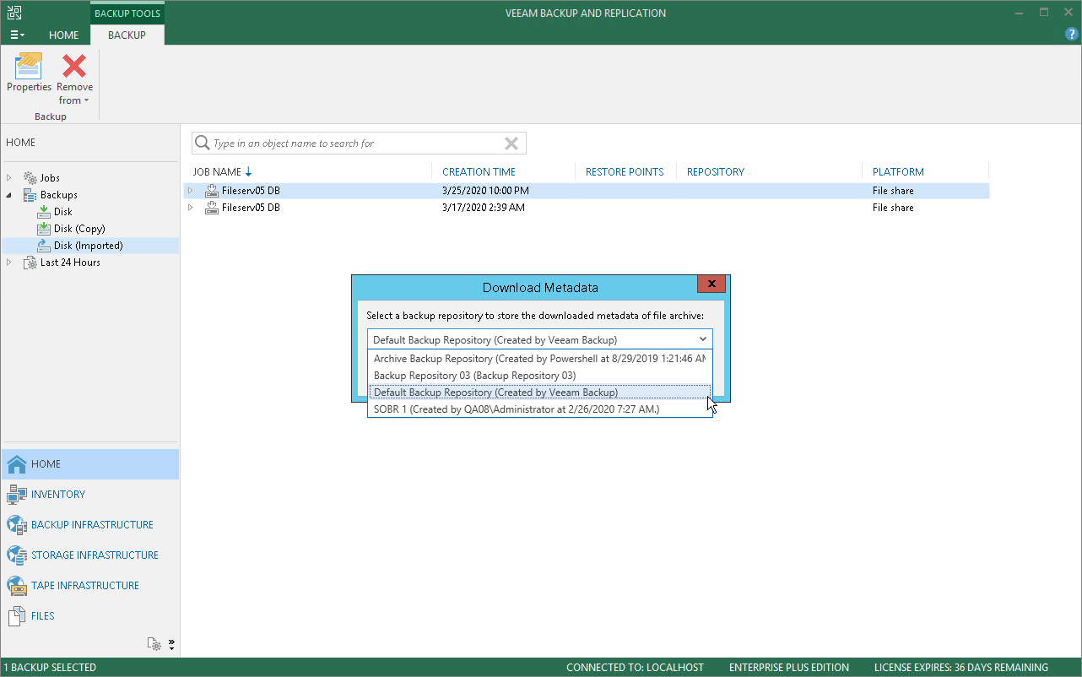This screenshot has height=677, width=1082.
Task: Click the 3/25/2020 10:00 PM cell
Action: point(485,191)
